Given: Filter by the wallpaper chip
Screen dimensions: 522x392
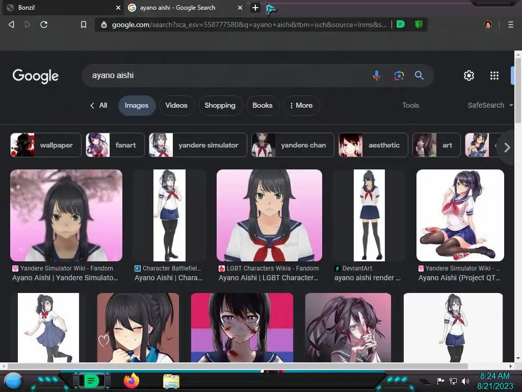Looking at the screenshot, I should (x=46, y=145).
